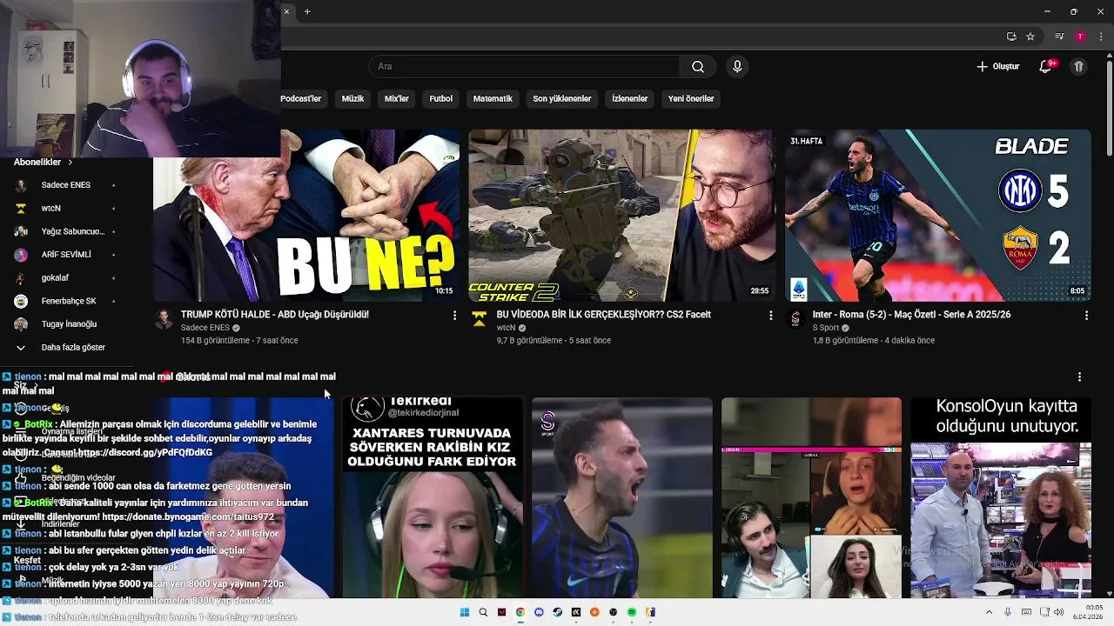Image resolution: width=1114 pixels, height=626 pixels.
Task: Open Windows taskbar search
Action: 483,612
